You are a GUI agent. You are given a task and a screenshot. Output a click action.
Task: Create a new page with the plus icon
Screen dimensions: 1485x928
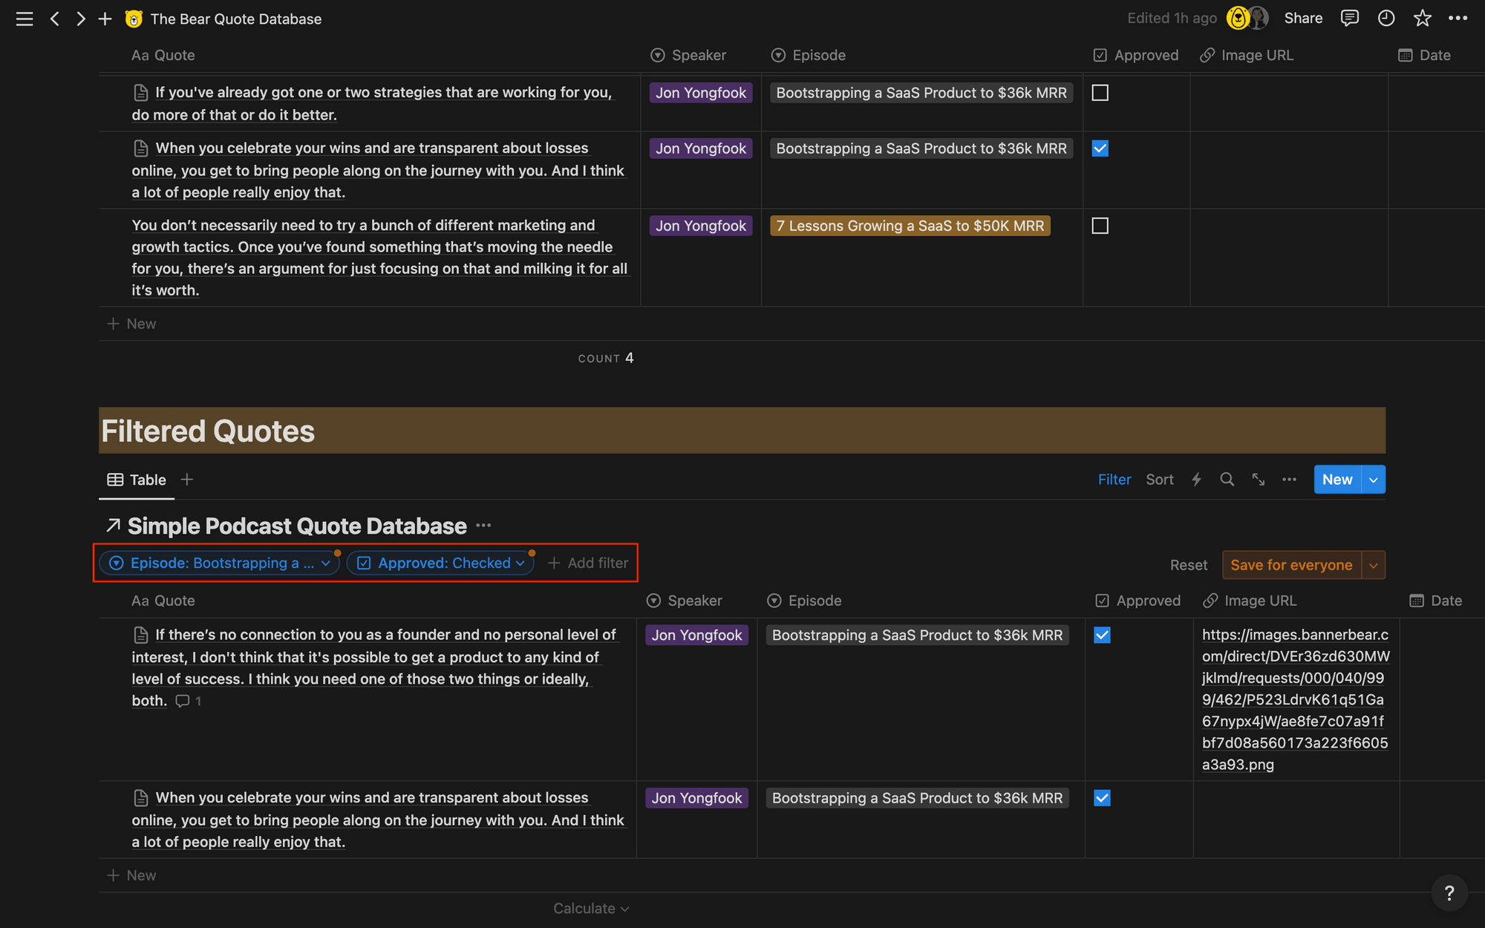pyautogui.click(x=105, y=19)
